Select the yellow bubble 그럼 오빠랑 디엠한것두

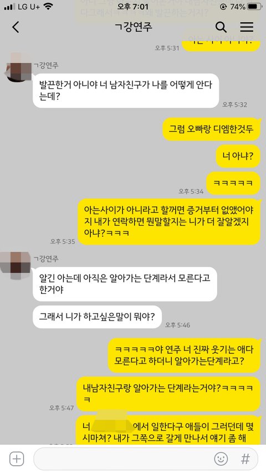pyautogui.click(x=211, y=129)
